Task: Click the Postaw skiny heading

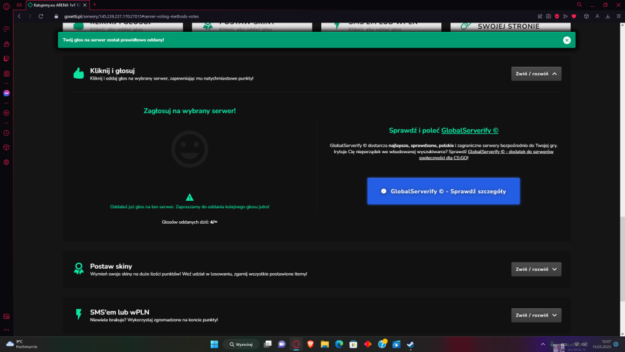Action: (111, 266)
